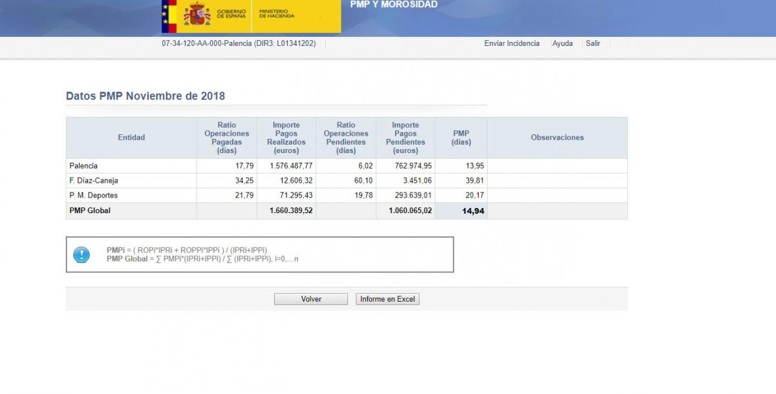This screenshot has height=394, width=776.
Task: Log out using the Salir link
Action: coord(593,43)
